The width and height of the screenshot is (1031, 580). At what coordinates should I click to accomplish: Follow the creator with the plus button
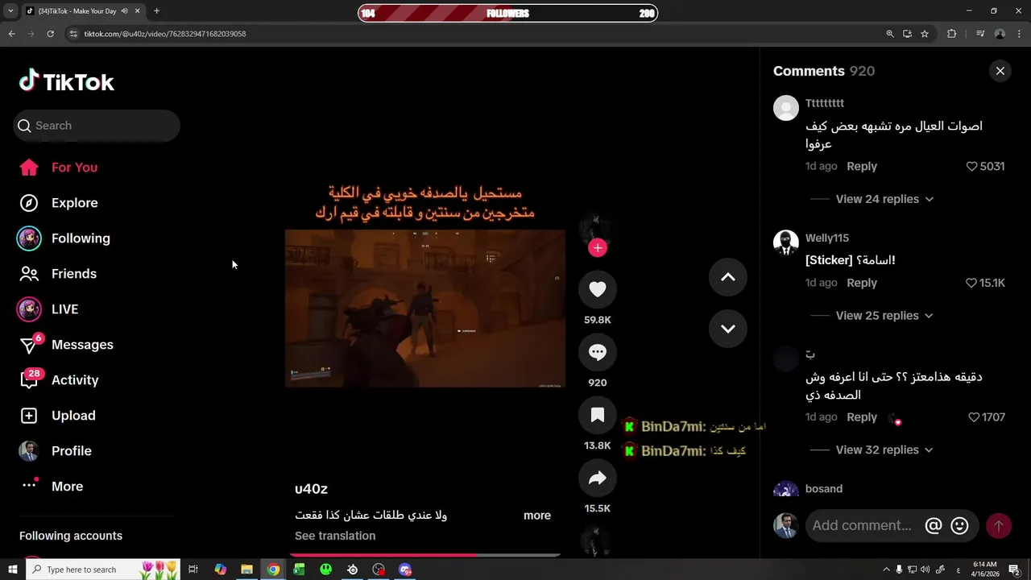(598, 248)
